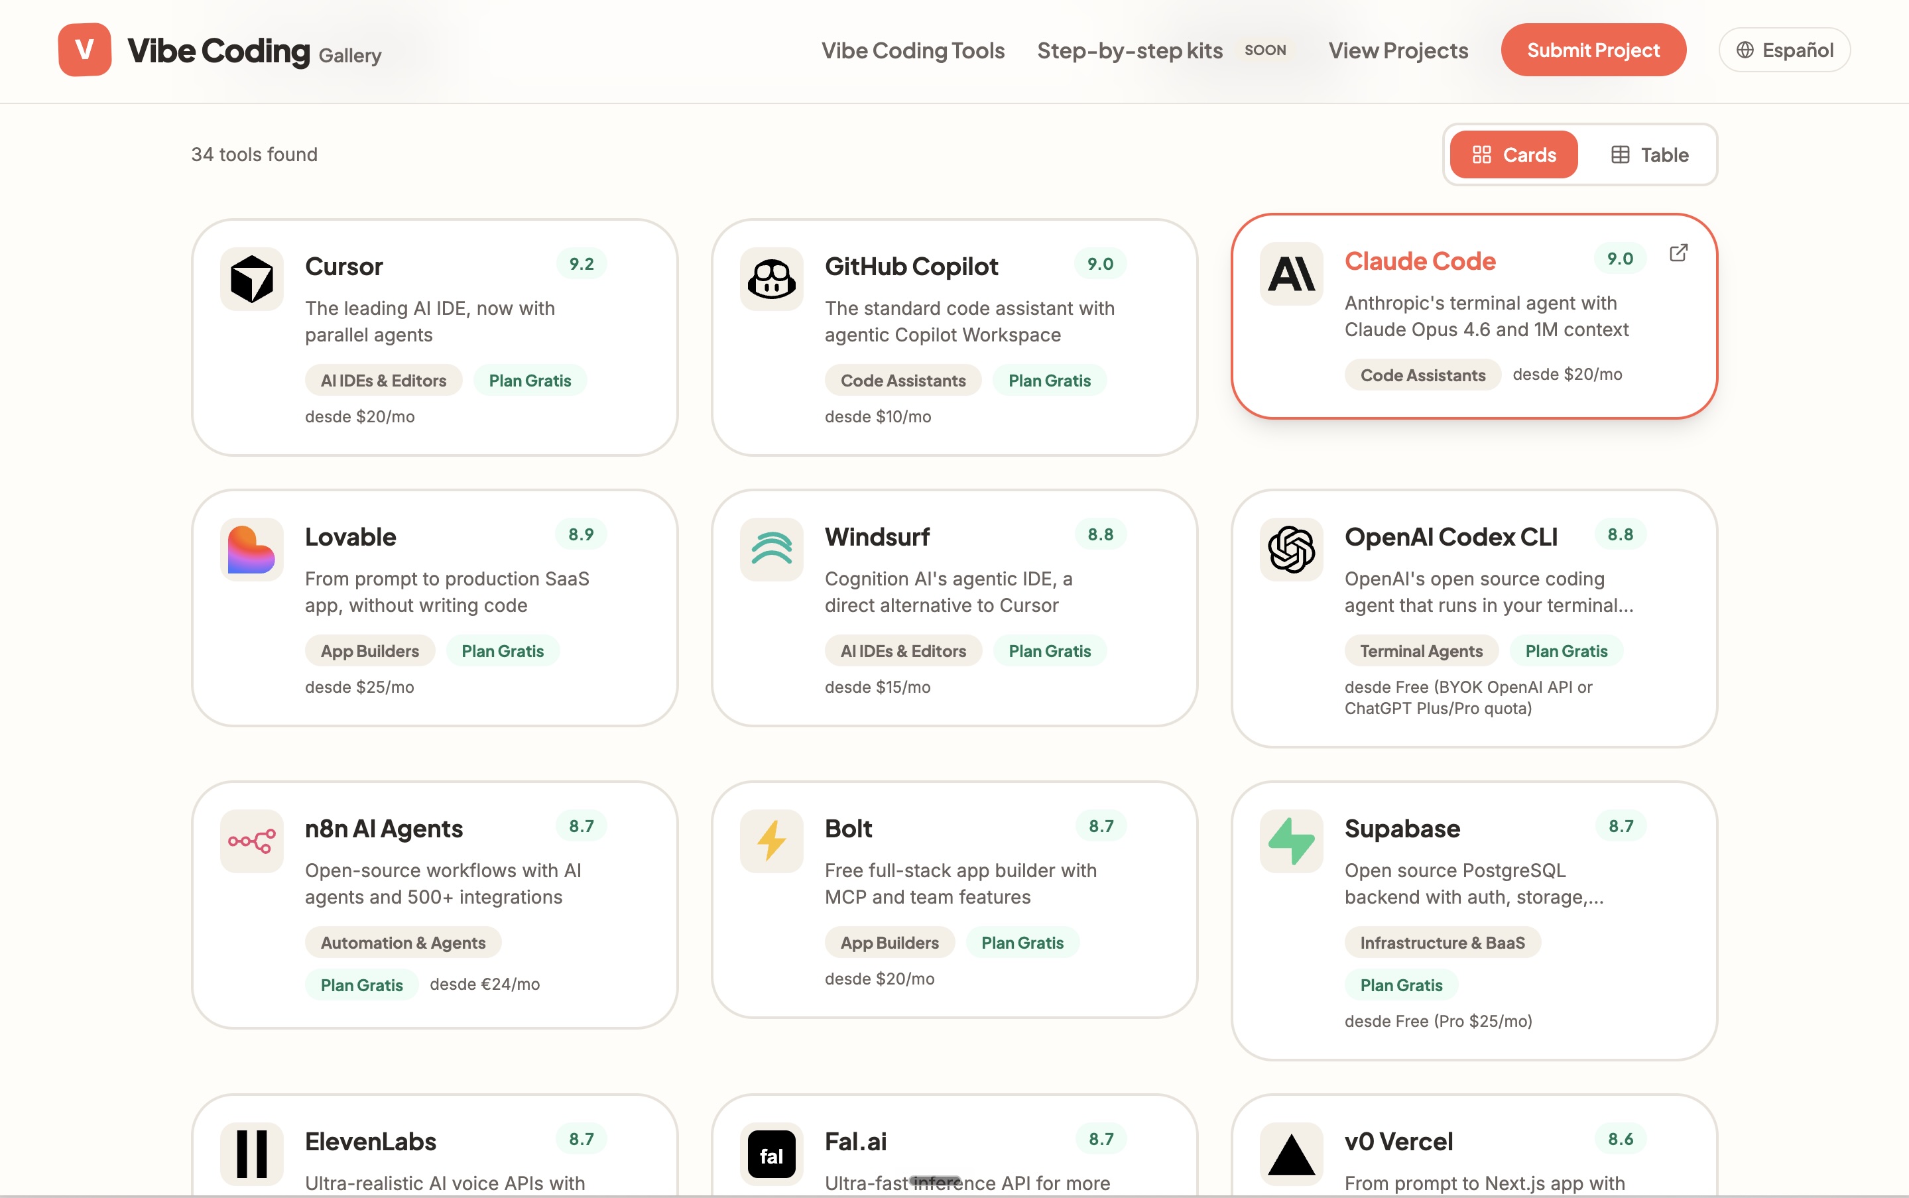Viewport: 1909px width, 1198px height.
Task: Click Windsurf's AI IDEs & Editors tag
Action: coord(903,650)
